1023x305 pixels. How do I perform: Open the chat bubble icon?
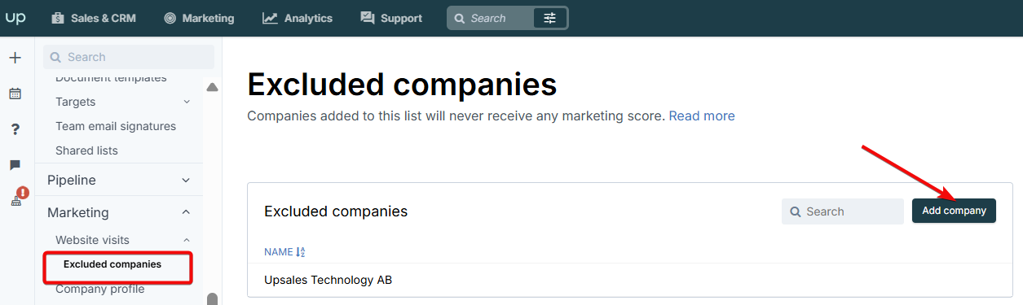click(15, 165)
